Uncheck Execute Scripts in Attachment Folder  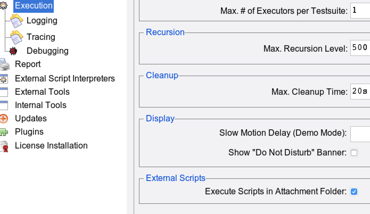coord(354,192)
